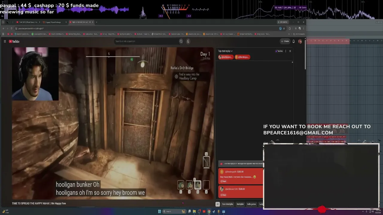Click the @bethbrown pinned Super Chat chip

[226, 57]
